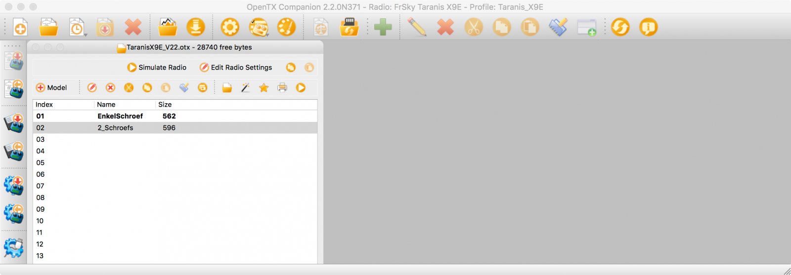This screenshot has width=791, height=275.
Task: Click sidebar gear icon with orange arrow
Action: coord(14,213)
